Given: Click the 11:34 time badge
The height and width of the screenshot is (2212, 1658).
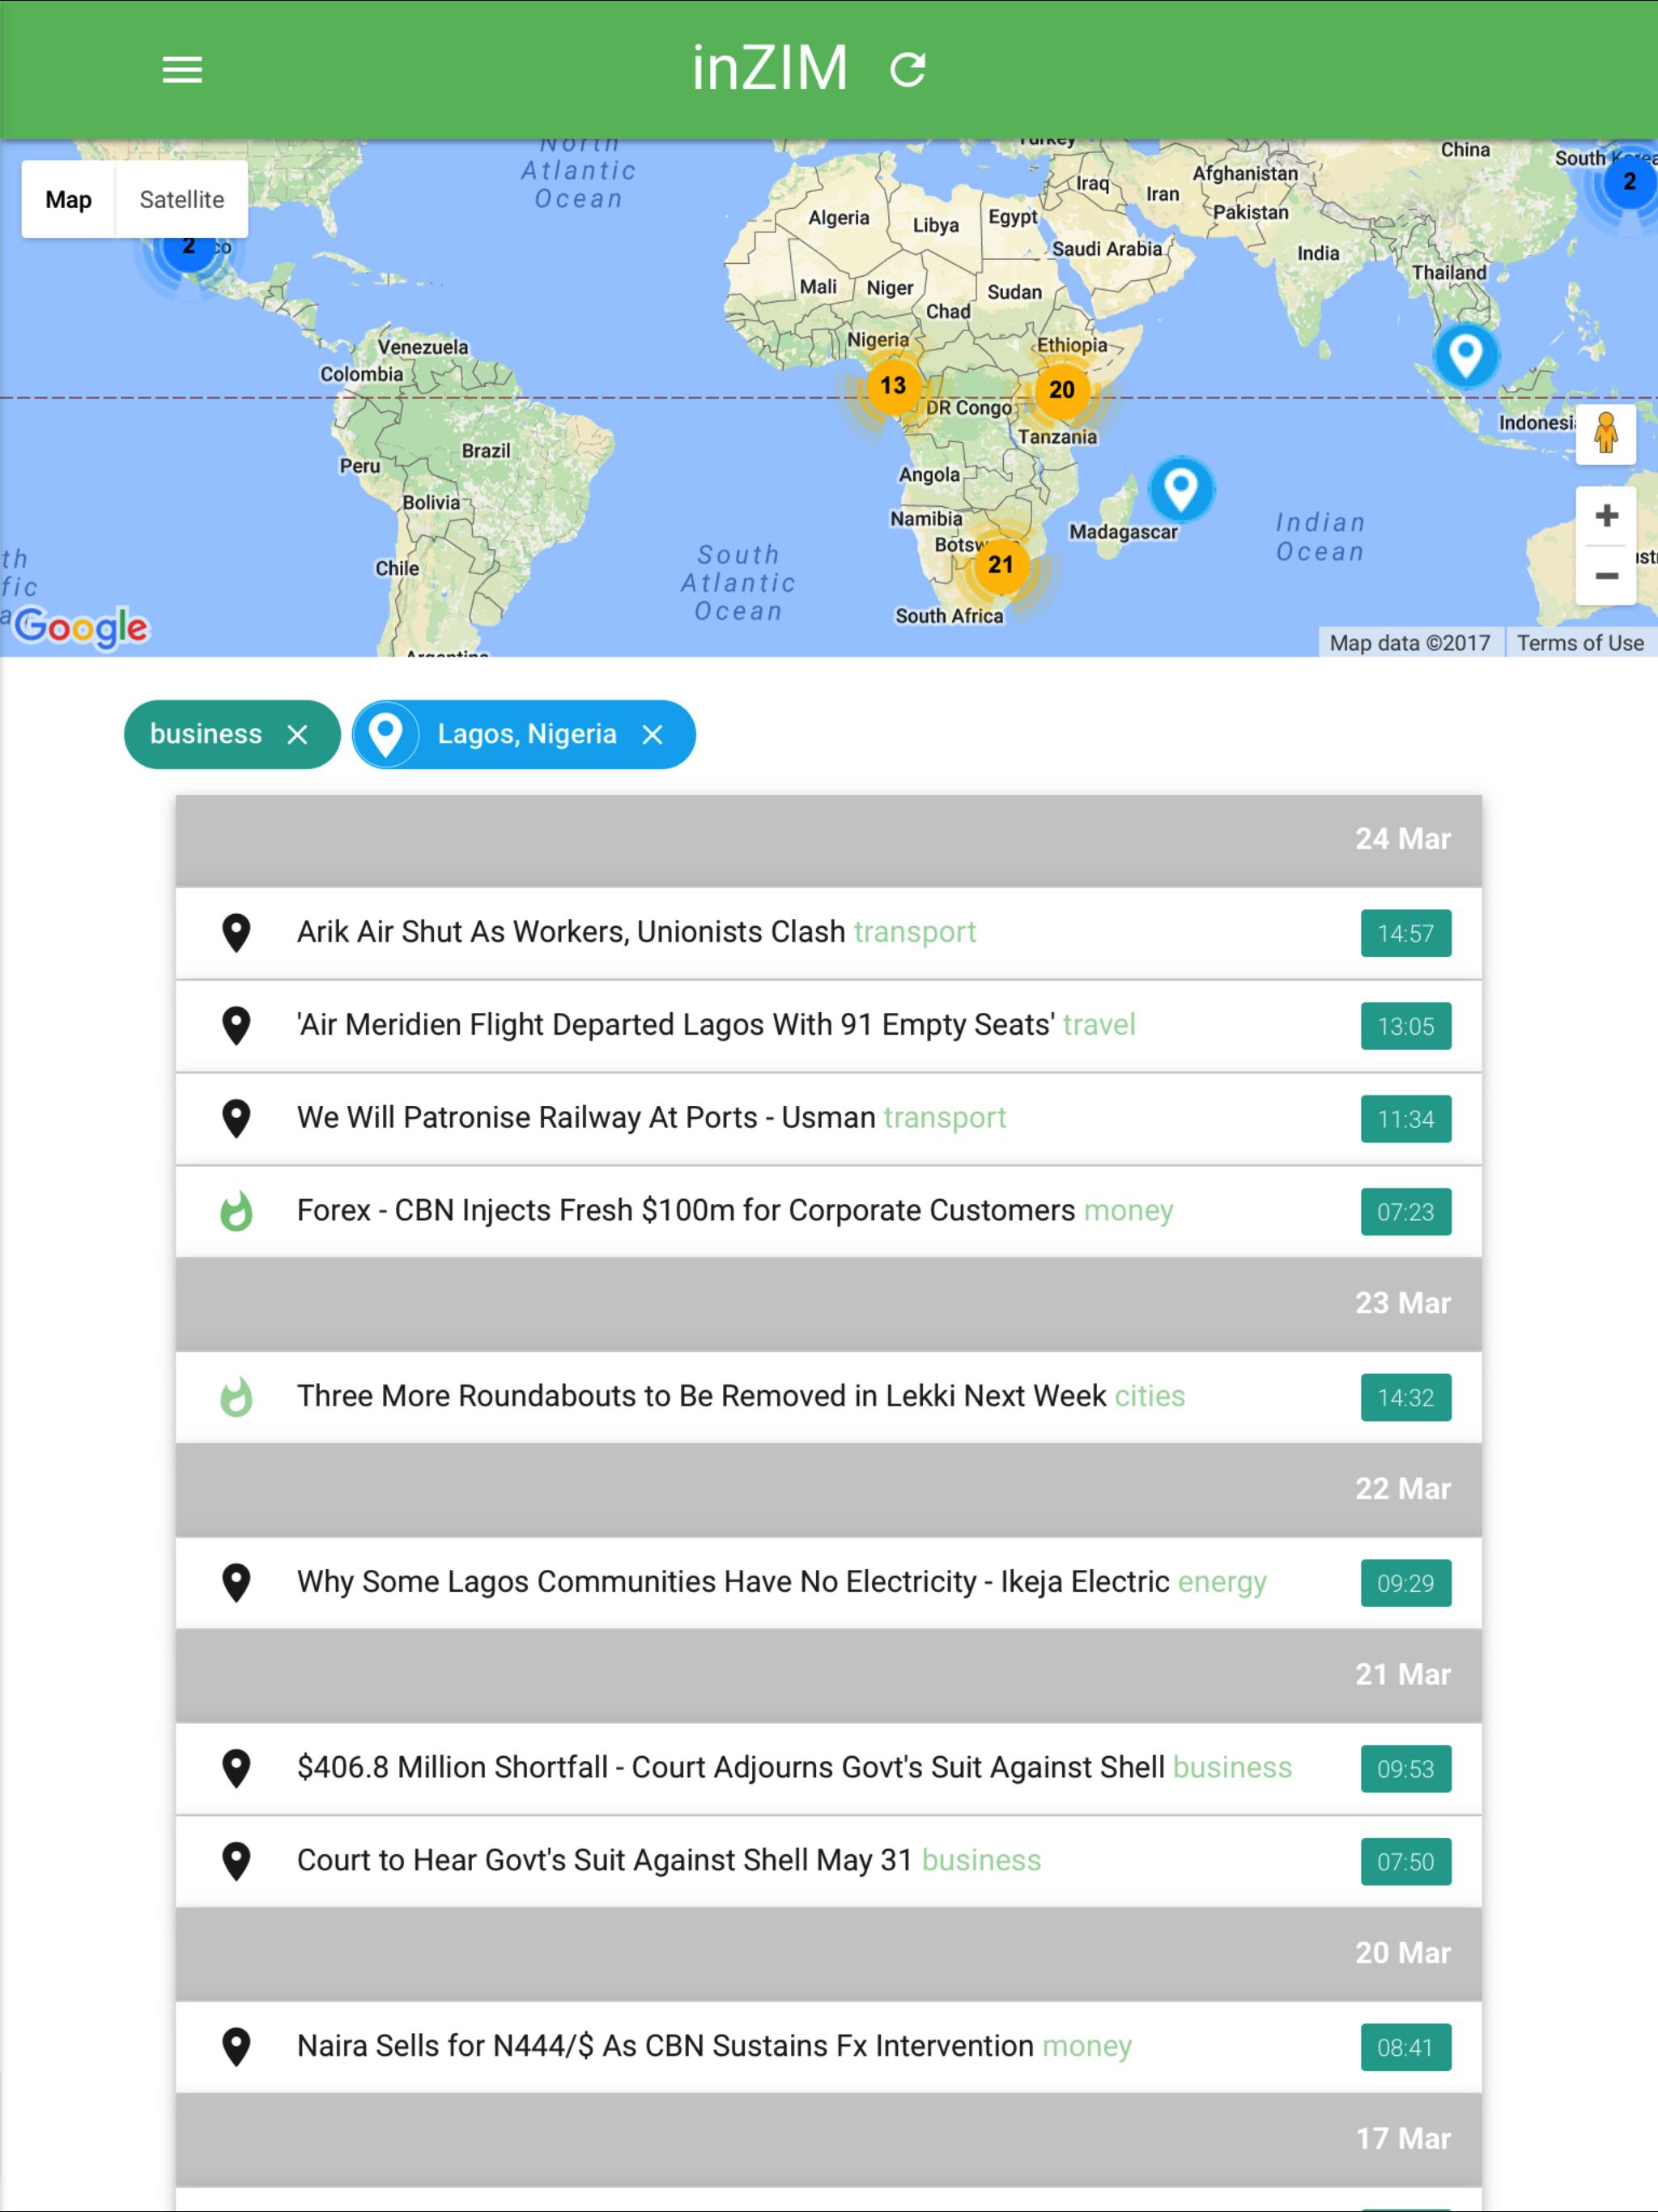Looking at the screenshot, I should (x=1405, y=1120).
